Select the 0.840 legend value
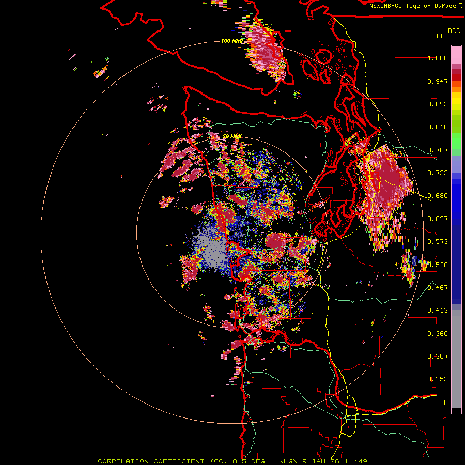The width and height of the screenshot is (465, 465). pyautogui.click(x=438, y=127)
